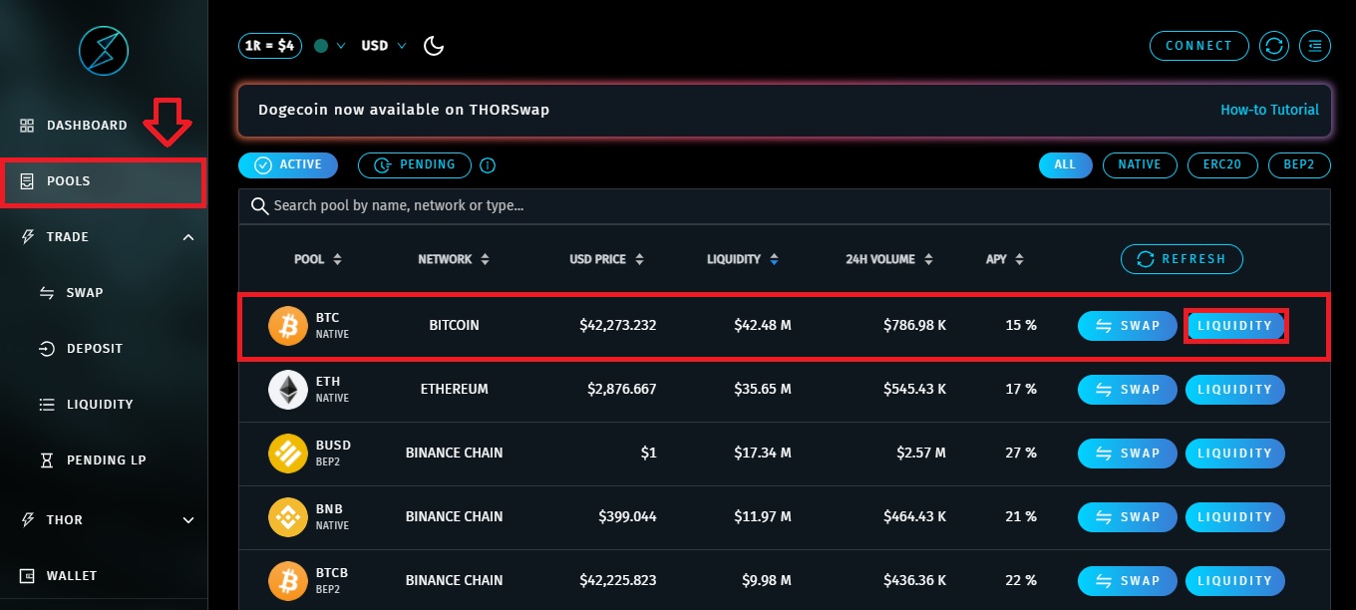Click the BNB coin icon
Image resolution: width=1356 pixels, height=610 pixels.
point(288,517)
